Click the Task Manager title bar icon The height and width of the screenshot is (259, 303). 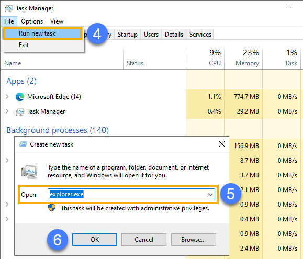pyautogui.click(x=9, y=8)
